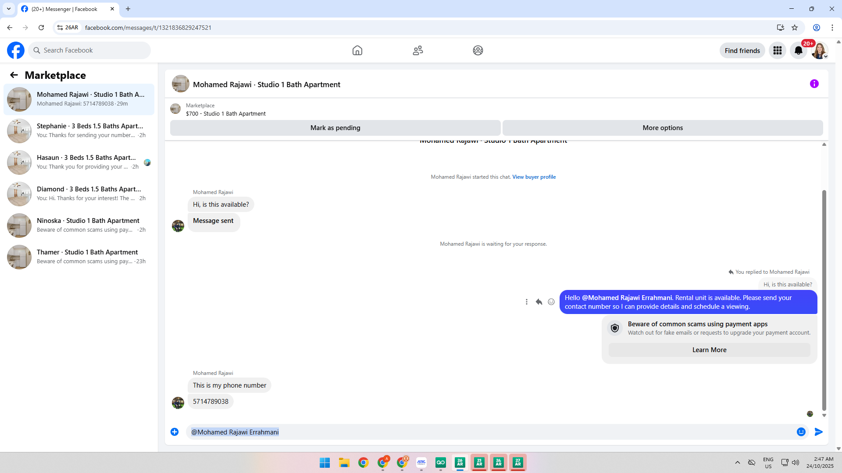This screenshot has height=473, width=842.
Task: Go to Facebook Home icon
Action: 357,50
